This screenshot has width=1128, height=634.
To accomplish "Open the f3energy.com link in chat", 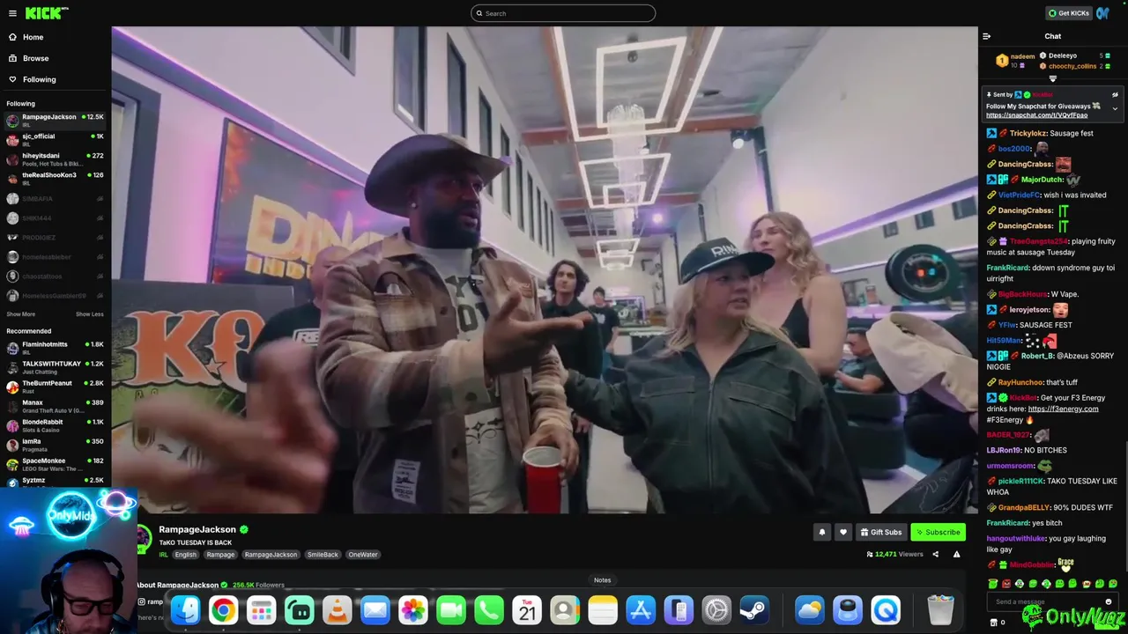I will click(1063, 409).
